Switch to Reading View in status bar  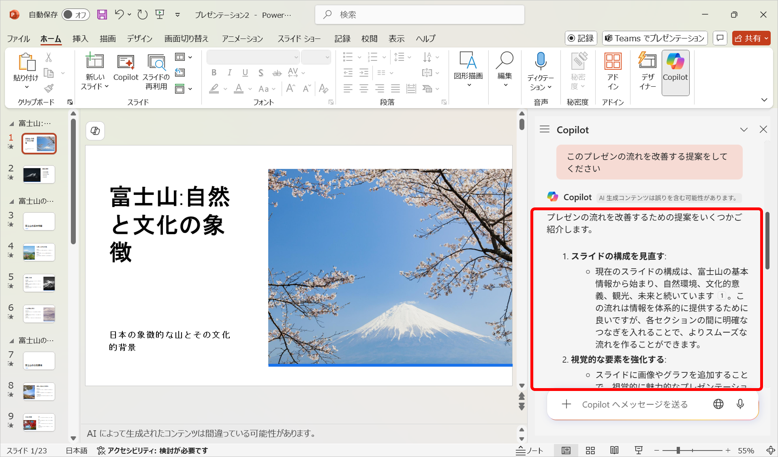click(614, 451)
